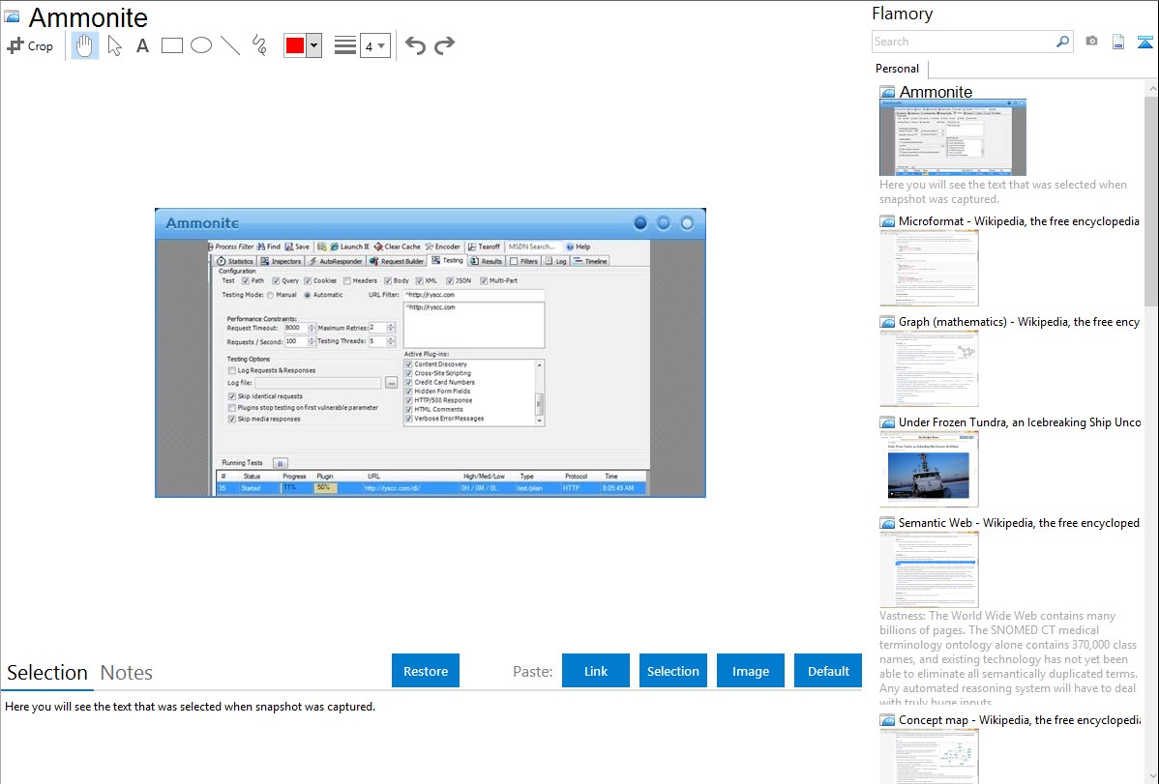1159x784 pixels.
Task: Open the Notes tab
Action: 127,673
